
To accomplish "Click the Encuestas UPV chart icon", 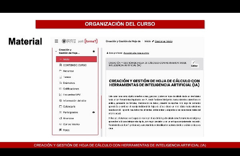I will [x=60, y=95].
